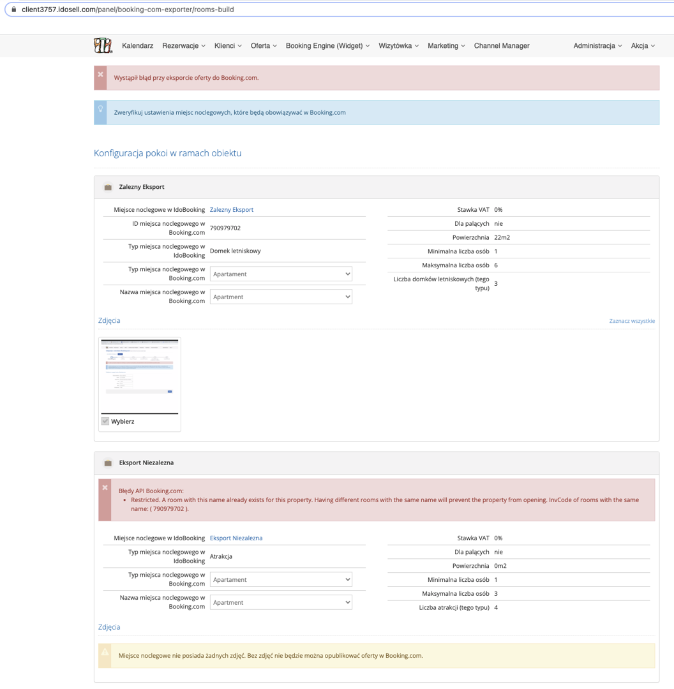Expand the Marketing menu

coord(446,46)
